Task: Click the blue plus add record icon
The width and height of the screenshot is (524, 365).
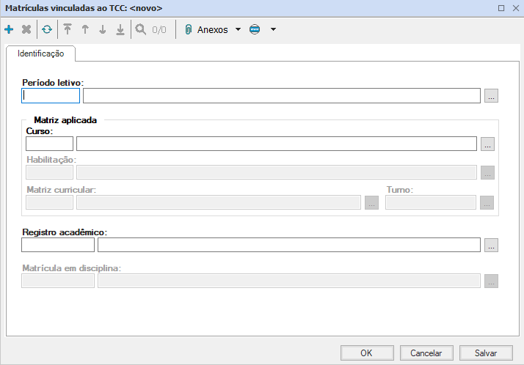Action: pos(9,30)
